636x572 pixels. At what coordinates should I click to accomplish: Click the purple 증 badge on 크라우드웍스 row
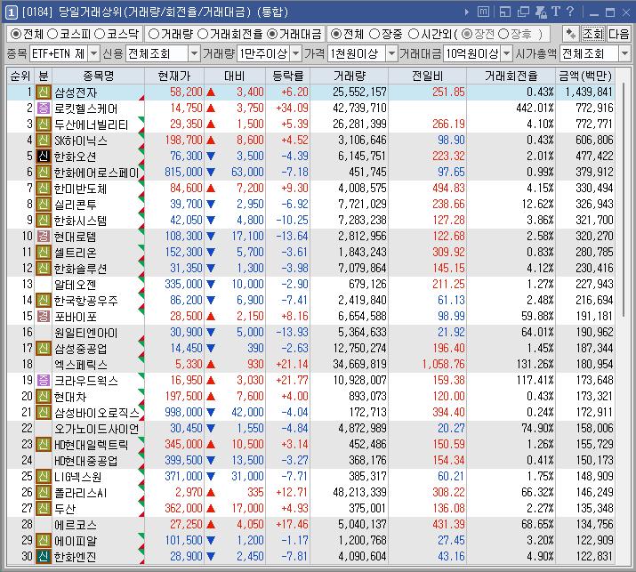tap(43, 380)
